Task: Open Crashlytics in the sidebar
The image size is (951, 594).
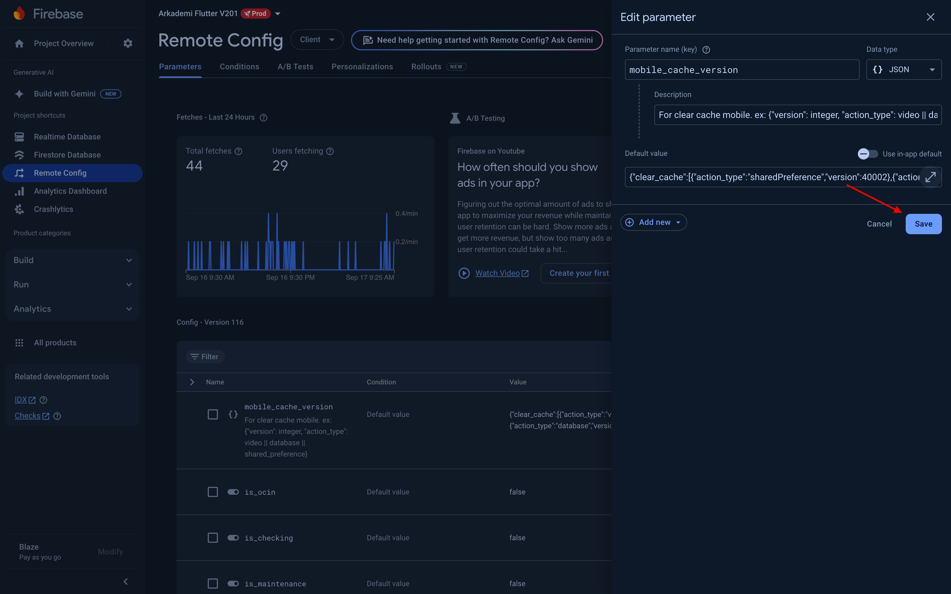Action: point(53,209)
